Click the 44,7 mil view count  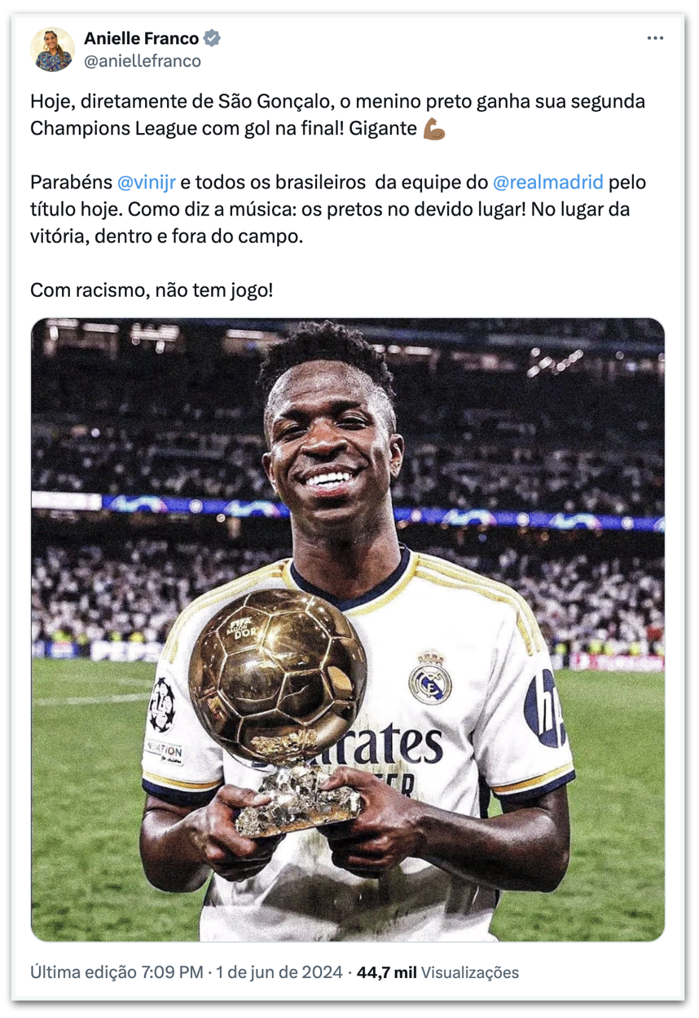(x=387, y=972)
